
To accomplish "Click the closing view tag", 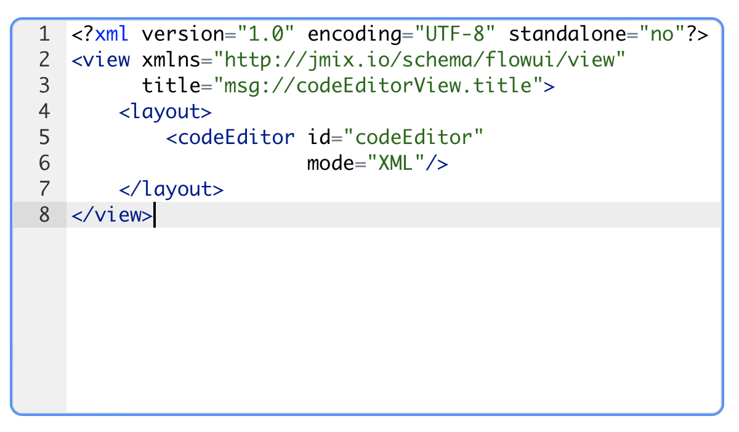I will 111,215.
